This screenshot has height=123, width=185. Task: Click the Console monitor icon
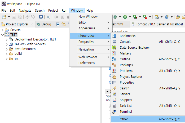pyautogui.click(x=114, y=42)
